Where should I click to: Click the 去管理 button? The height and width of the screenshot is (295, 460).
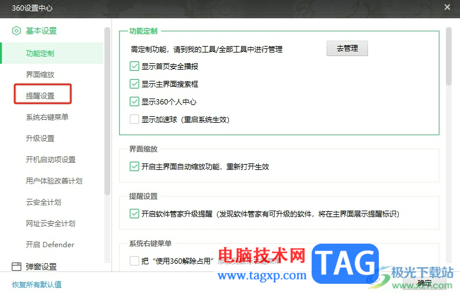coord(347,48)
